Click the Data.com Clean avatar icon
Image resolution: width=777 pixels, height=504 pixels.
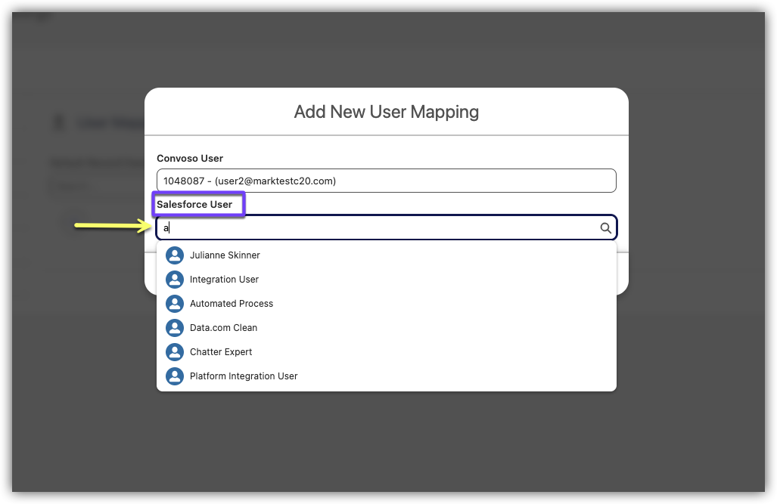pyautogui.click(x=175, y=328)
